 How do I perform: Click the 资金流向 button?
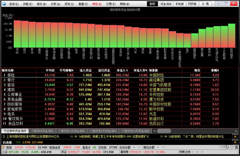click(x=166, y=4)
